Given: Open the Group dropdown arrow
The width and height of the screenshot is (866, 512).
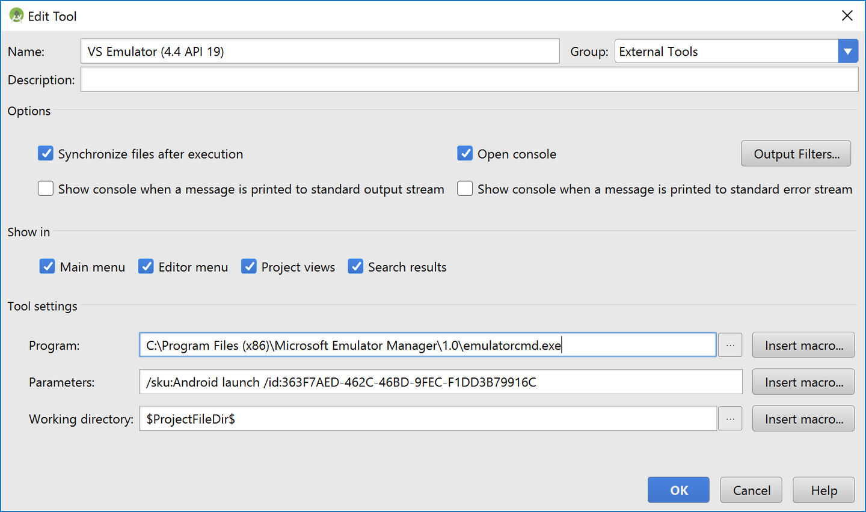Looking at the screenshot, I should (x=848, y=51).
